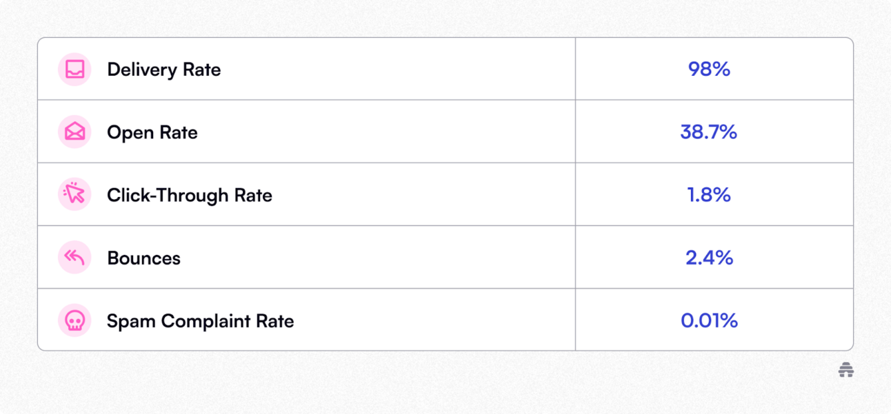Click the 1.8% click-through value
The width and height of the screenshot is (891, 414).
pyautogui.click(x=709, y=195)
